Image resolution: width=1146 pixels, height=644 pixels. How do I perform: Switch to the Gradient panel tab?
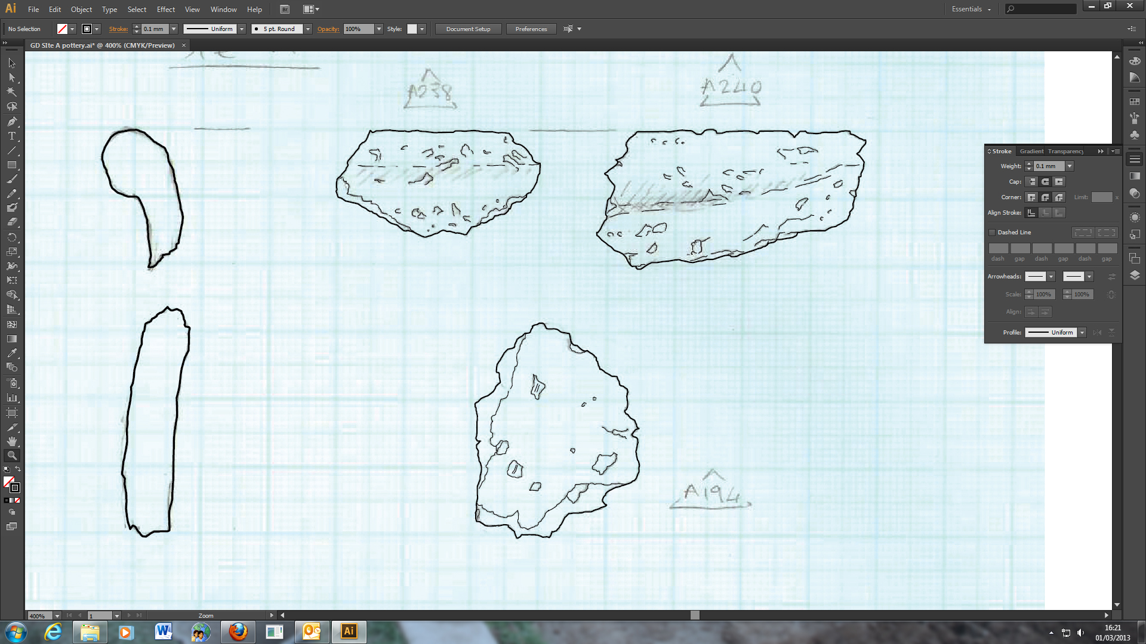point(1031,151)
